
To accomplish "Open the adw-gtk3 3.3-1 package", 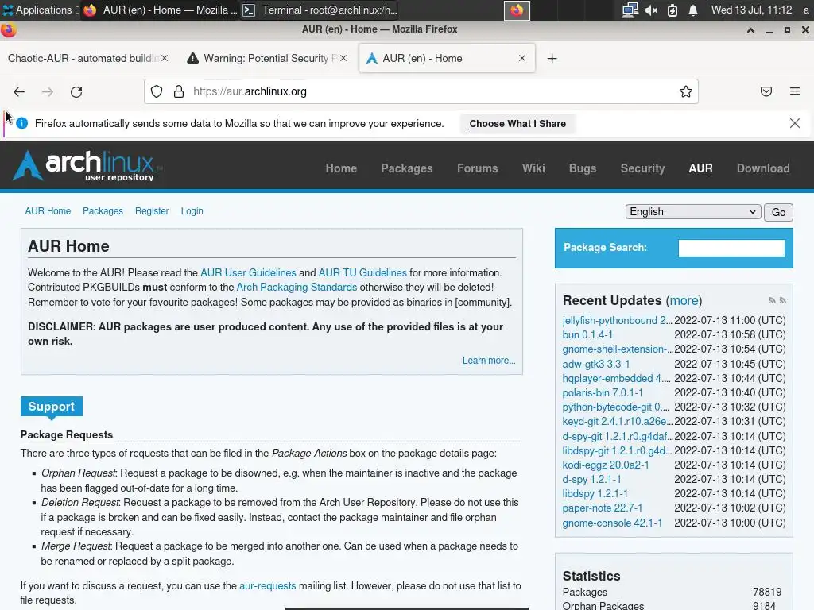I will click(x=596, y=364).
